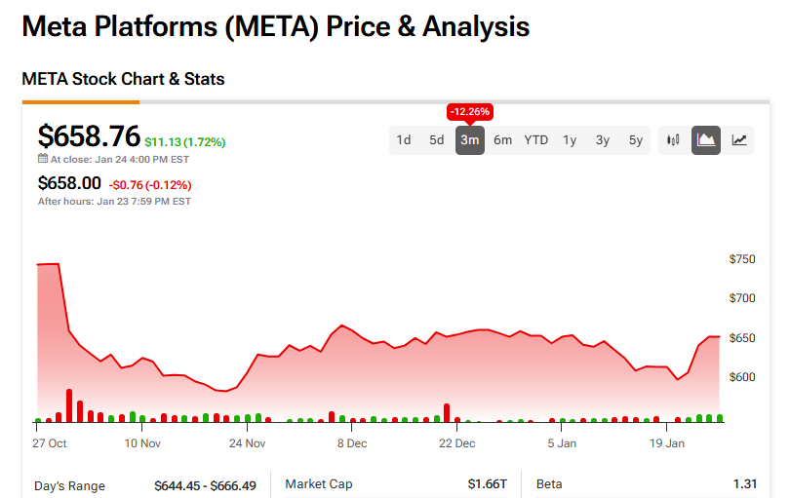
Task: Click the Market Cap stat label
Action: click(x=319, y=484)
